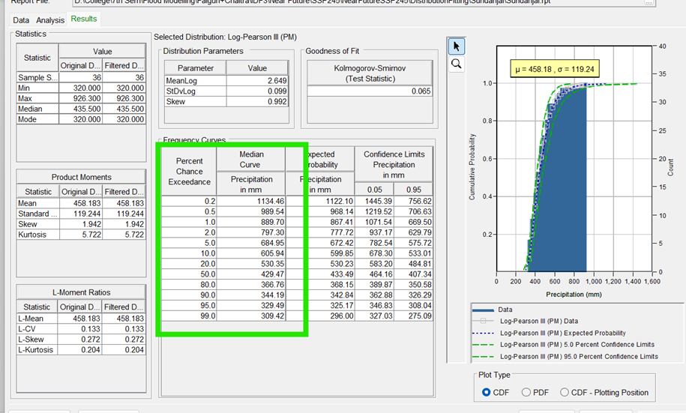The height and width of the screenshot is (413, 686).
Task: Click the Percent Chance Exceedance column header
Action: [189, 171]
